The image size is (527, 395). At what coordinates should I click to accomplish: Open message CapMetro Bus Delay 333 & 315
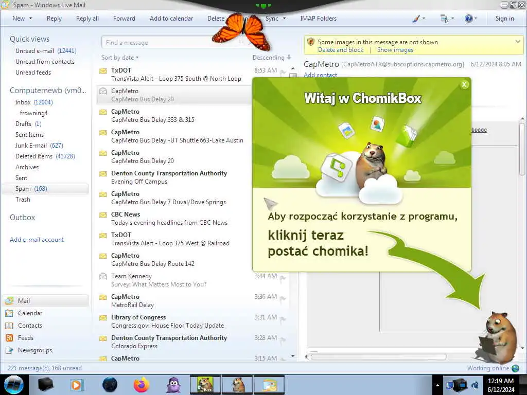coord(173,116)
